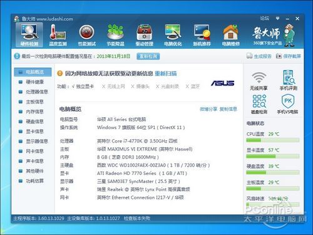Click the WDC WD1002FAEX hard disk entry
This screenshot has height=235, width=313.
point(153,165)
